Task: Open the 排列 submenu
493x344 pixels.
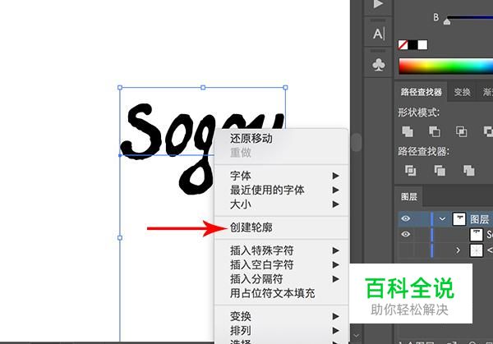Action: [x=281, y=330]
